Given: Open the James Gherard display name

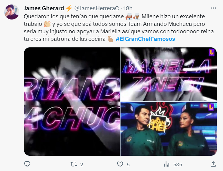Looking at the screenshot, I should coord(44,8).
